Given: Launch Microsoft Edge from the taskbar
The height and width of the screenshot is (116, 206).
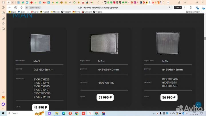Looking at the screenshot, I should click(x=64, y=113).
